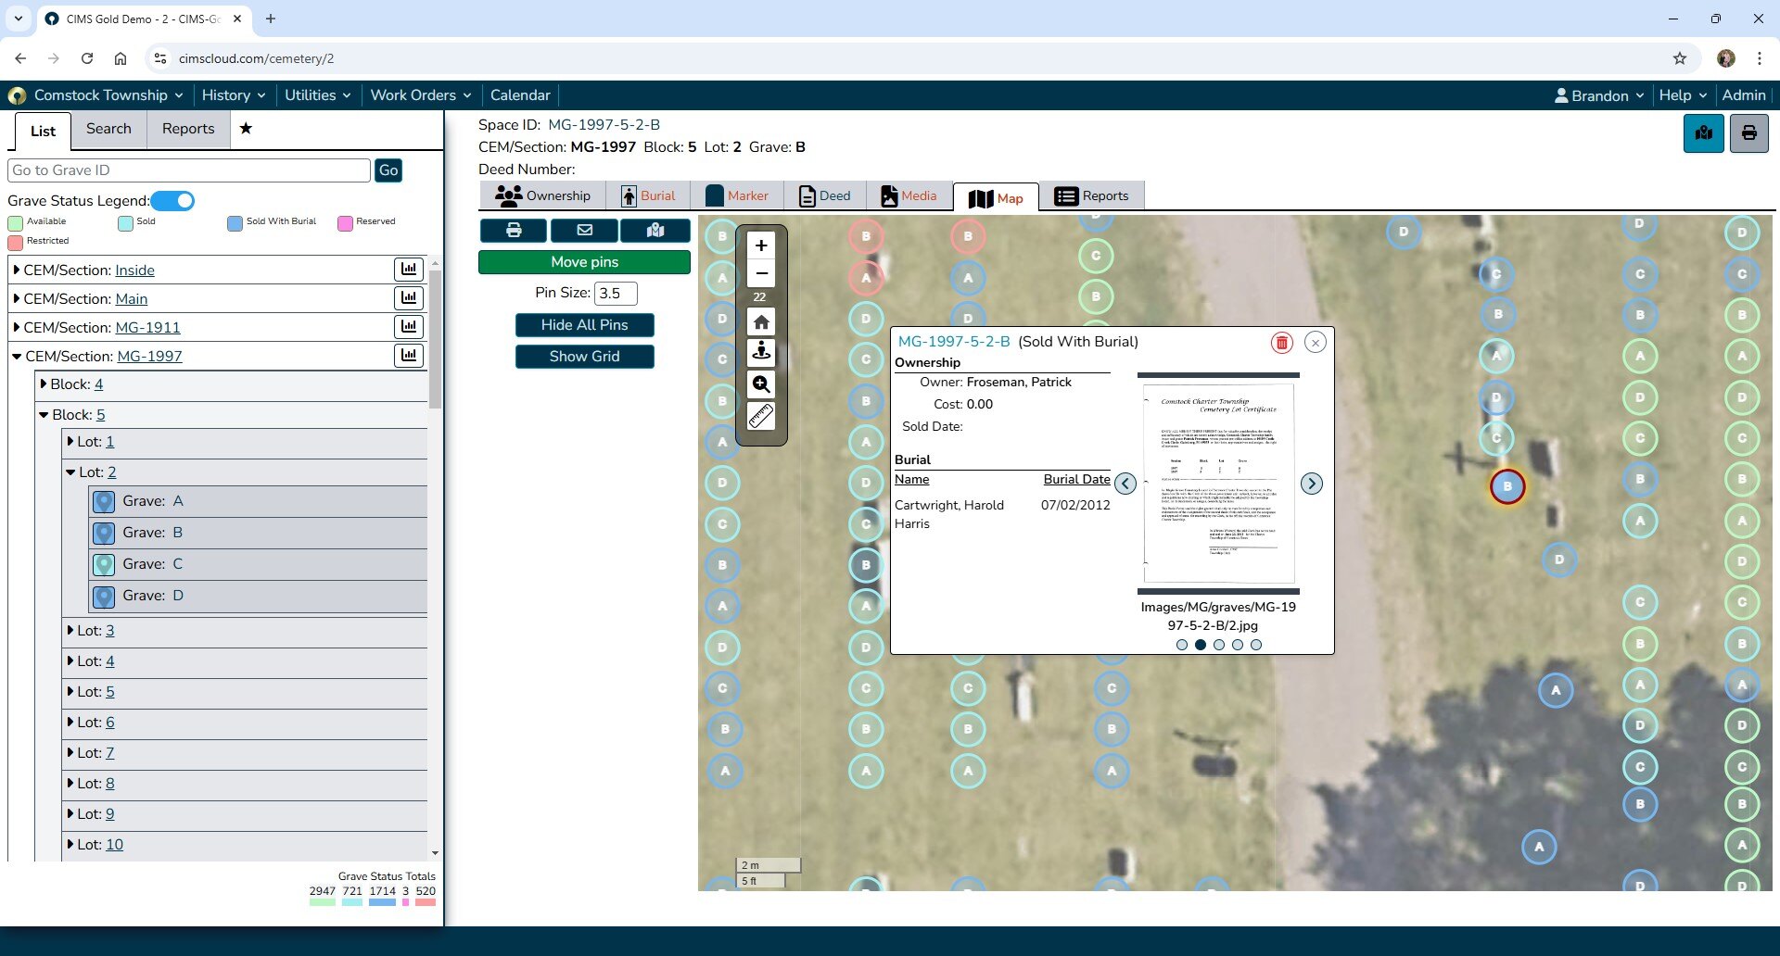This screenshot has width=1780, height=956.
Task: Open chart for MG-1911 section
Action: (409, 327)
